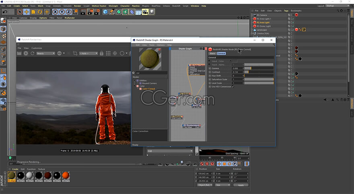This screenshot has height=194, width=354.
Task: Switch to General tab in shader node
Action: pos(221,53)
